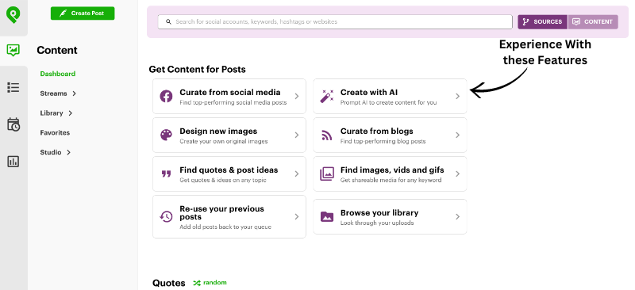This screenshot has height=290, width=635.
Task: Click the Facebook icon on Curate card
Action: (x=166, y=96)
